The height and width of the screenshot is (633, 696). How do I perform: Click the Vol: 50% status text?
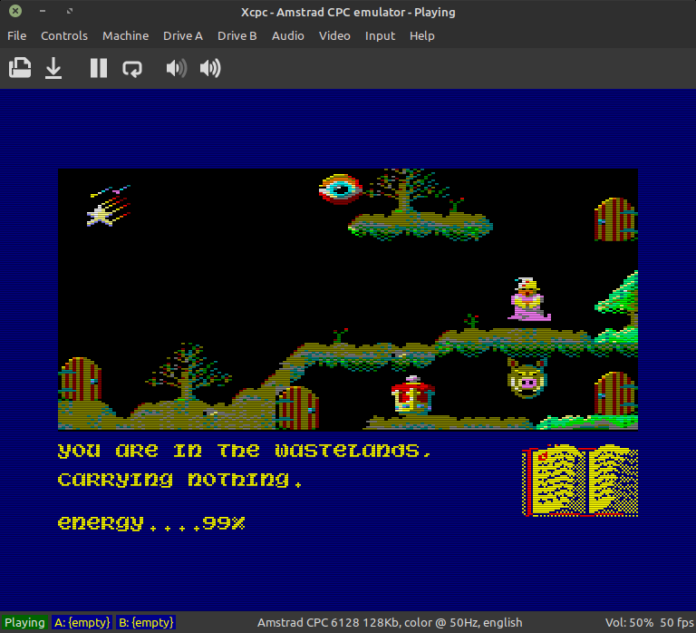click(629, 622)
